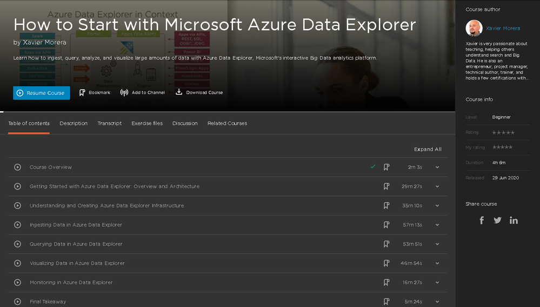The image size is (540, 307).
Task: Play Visualizing Data in Azure Data Explorer module
Action: 17,263
